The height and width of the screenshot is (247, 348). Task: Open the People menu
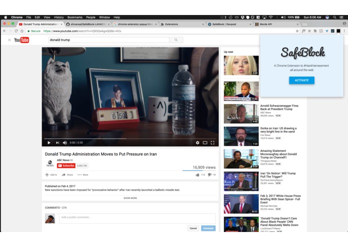91,17
